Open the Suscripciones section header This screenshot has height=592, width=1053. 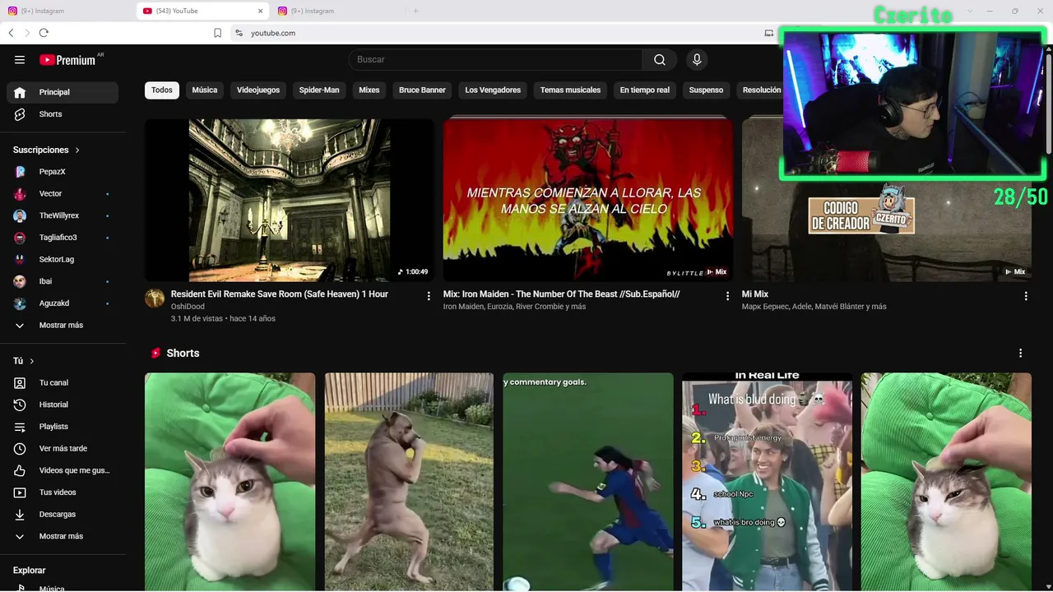[47, 150]
